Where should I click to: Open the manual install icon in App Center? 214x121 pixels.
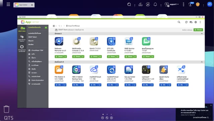[191, 22]
